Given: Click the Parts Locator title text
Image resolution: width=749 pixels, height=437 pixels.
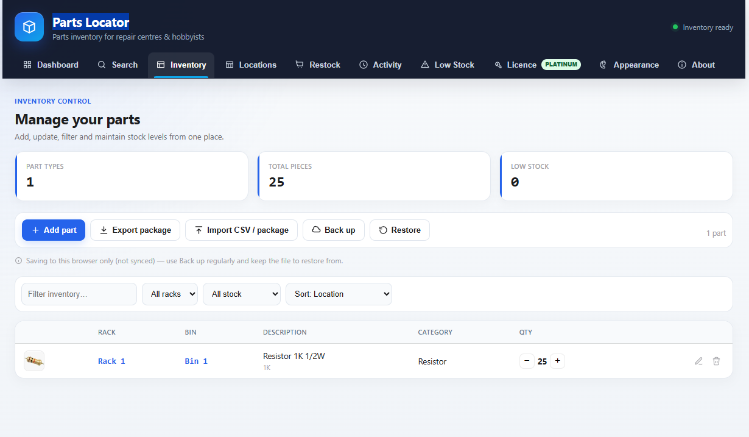Looking at the screenshot, I should [91, 23].
